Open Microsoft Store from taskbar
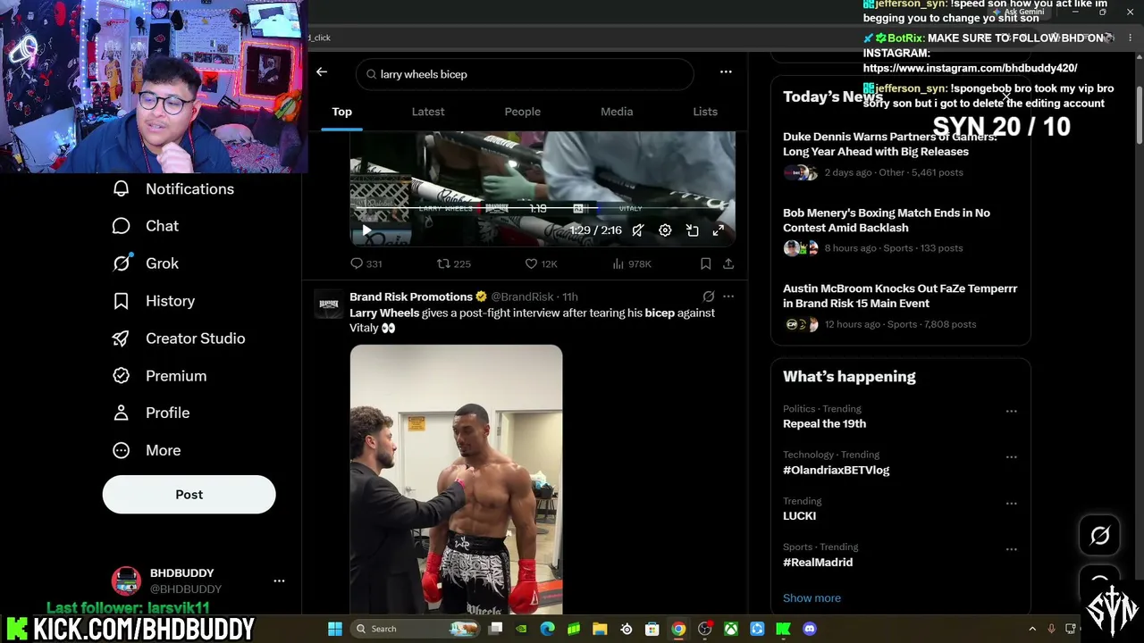1144x643 pixels. [652, 629]
